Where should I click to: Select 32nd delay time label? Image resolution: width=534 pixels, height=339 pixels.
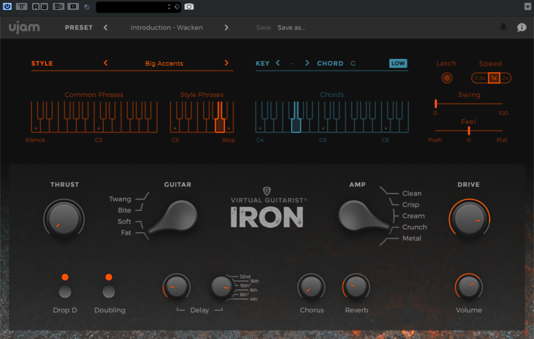245,277
